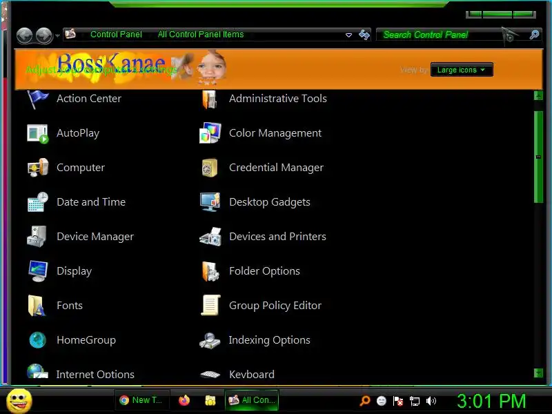Click the vertical scrollbar thumb
Viewport: 552px width, 414px height.
pyautogui.click(x=538, y=157)
